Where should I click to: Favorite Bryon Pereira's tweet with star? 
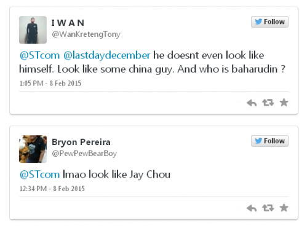point(284,208)
